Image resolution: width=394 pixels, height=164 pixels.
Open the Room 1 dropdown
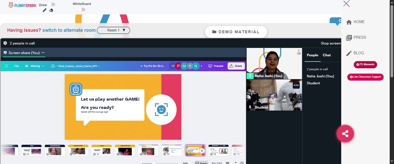113,30
